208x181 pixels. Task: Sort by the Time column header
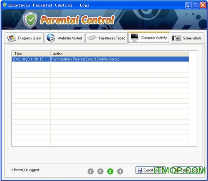click(x=31, y=54)
